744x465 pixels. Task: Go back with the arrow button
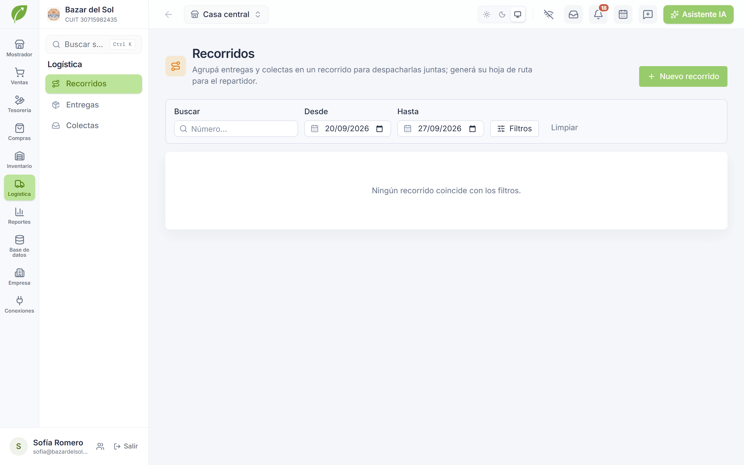tap(168, 14)
